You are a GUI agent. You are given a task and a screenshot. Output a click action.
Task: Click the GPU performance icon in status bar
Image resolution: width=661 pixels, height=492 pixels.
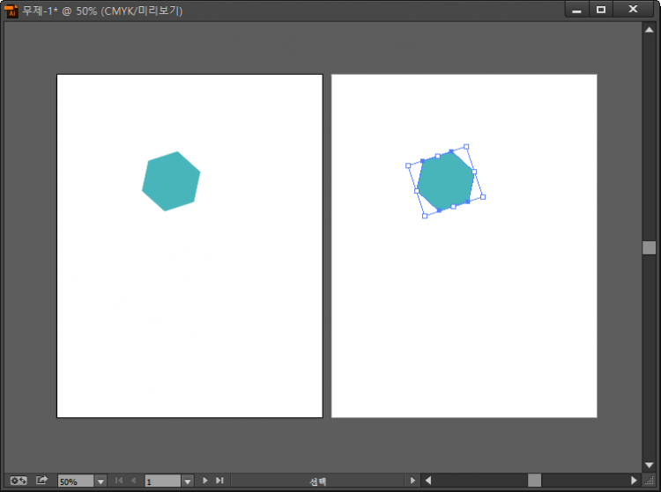coord(18,481)
